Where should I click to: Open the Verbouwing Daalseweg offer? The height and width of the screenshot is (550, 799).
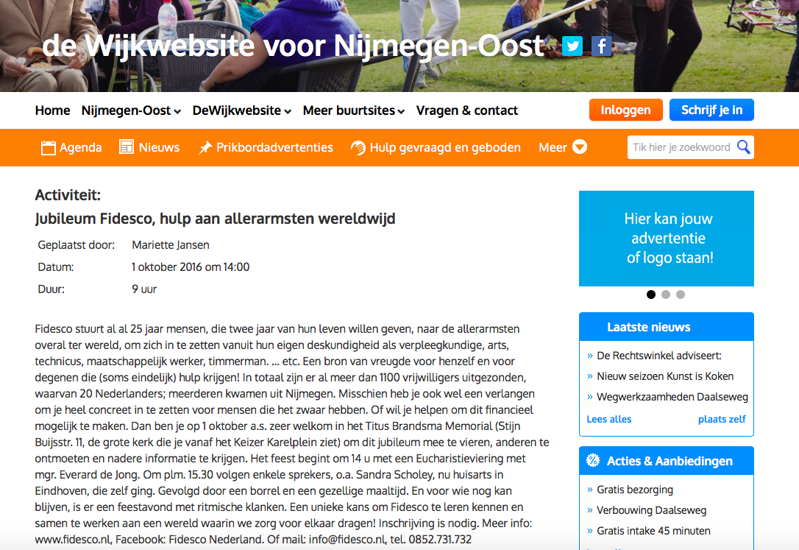coord(651,510)
